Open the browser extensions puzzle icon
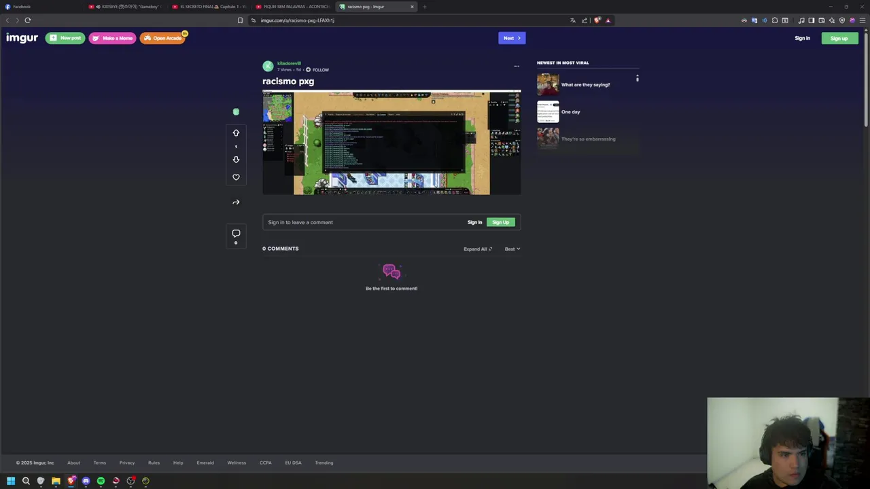This screenshot has height=489, width=870. (774, 20)
